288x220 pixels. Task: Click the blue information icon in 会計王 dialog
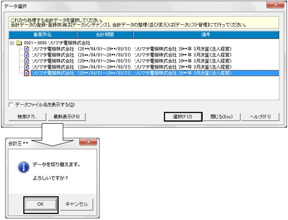click(x=23, y=167)
